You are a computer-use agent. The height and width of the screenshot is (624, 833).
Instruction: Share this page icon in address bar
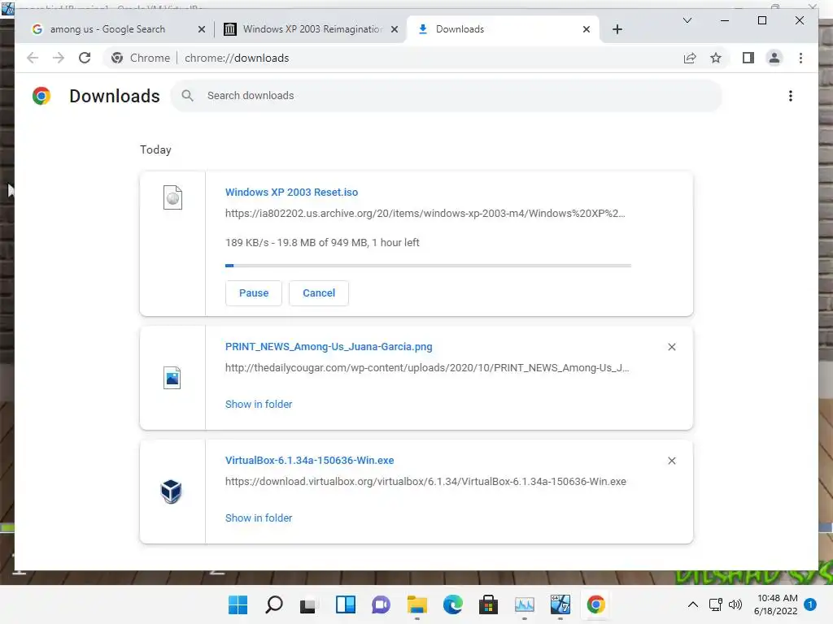tap(690, 58)
